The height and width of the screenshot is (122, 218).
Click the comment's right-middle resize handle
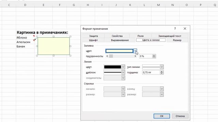click(71, 46)
